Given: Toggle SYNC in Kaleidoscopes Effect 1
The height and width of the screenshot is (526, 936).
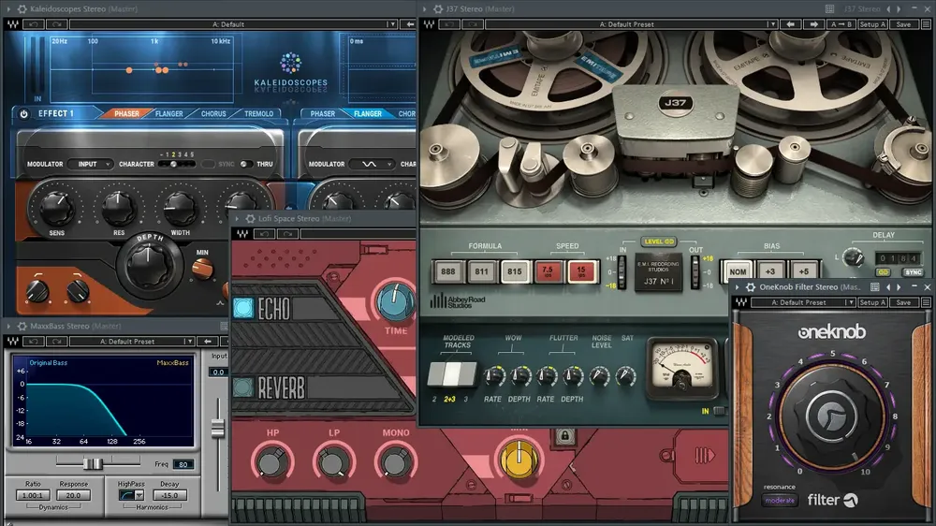Looking at the screenshot, I should coord(208,164).
